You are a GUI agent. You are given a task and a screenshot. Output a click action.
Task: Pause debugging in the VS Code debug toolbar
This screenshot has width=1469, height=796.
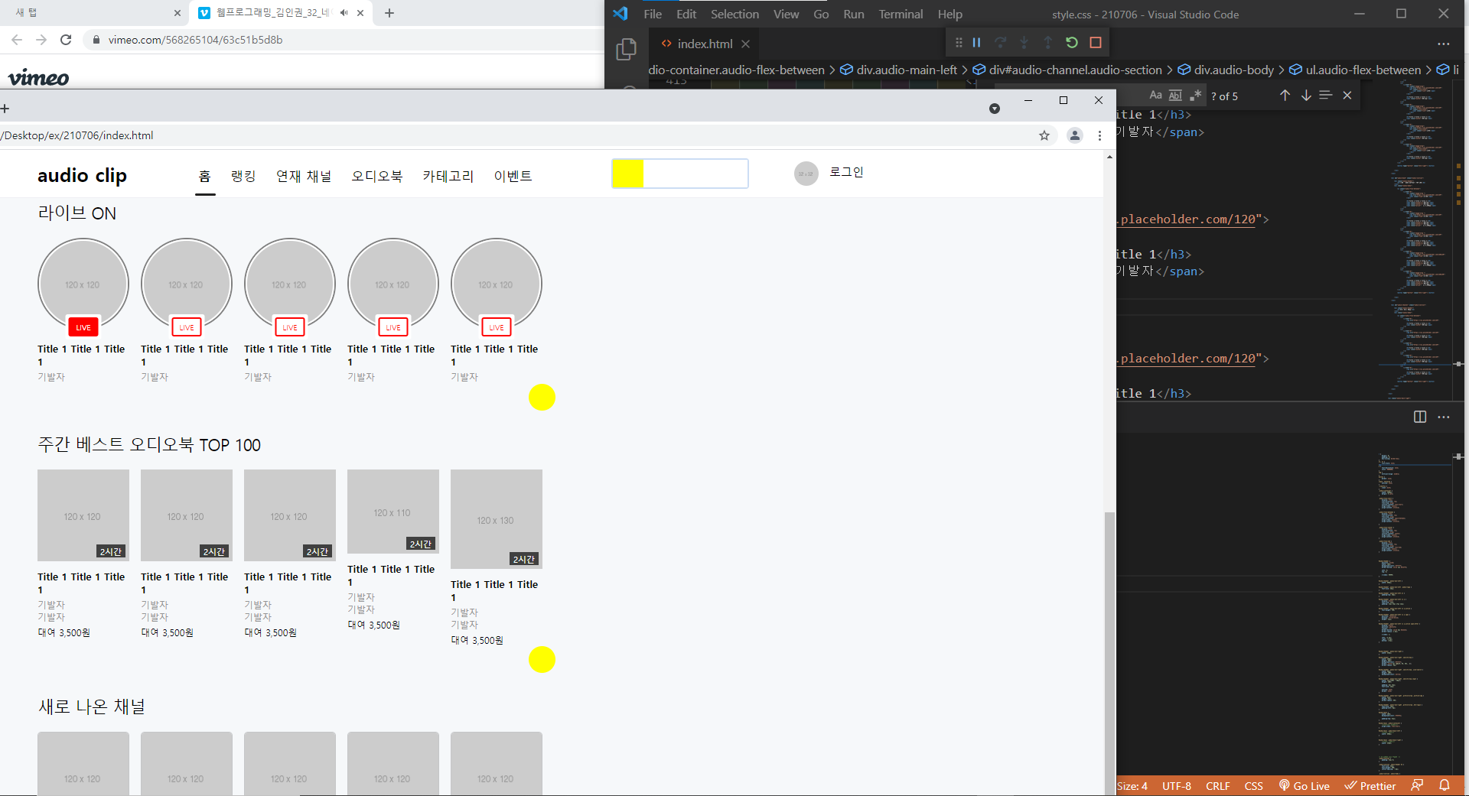coord(976,43)
